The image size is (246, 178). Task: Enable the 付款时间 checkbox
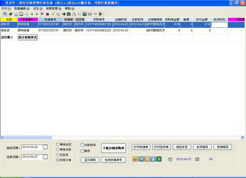tap(82, 145)
